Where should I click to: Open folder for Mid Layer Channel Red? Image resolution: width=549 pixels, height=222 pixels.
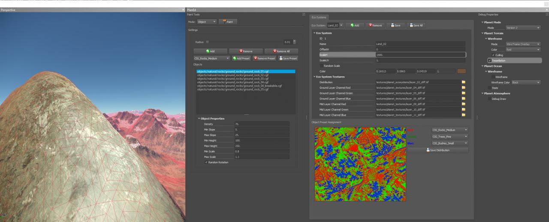point(463,104)
